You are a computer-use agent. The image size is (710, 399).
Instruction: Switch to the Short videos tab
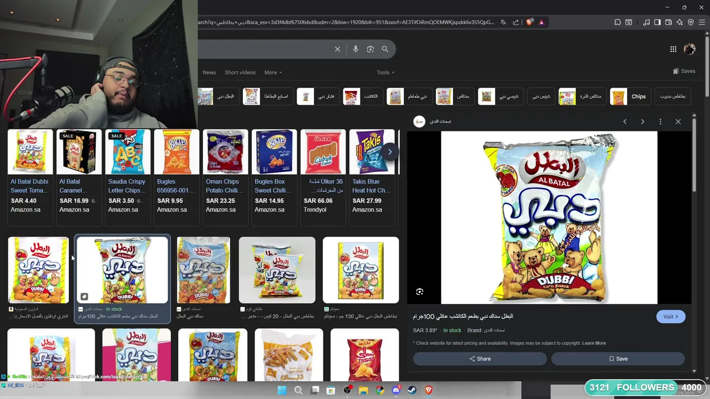240,73
